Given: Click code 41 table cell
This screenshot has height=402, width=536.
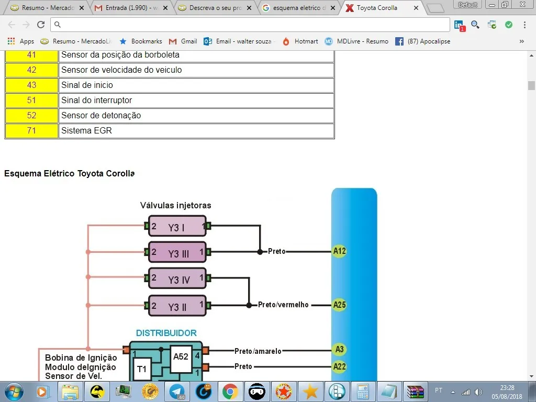Looking at the screenshot, I should click(x=31, y=54).
